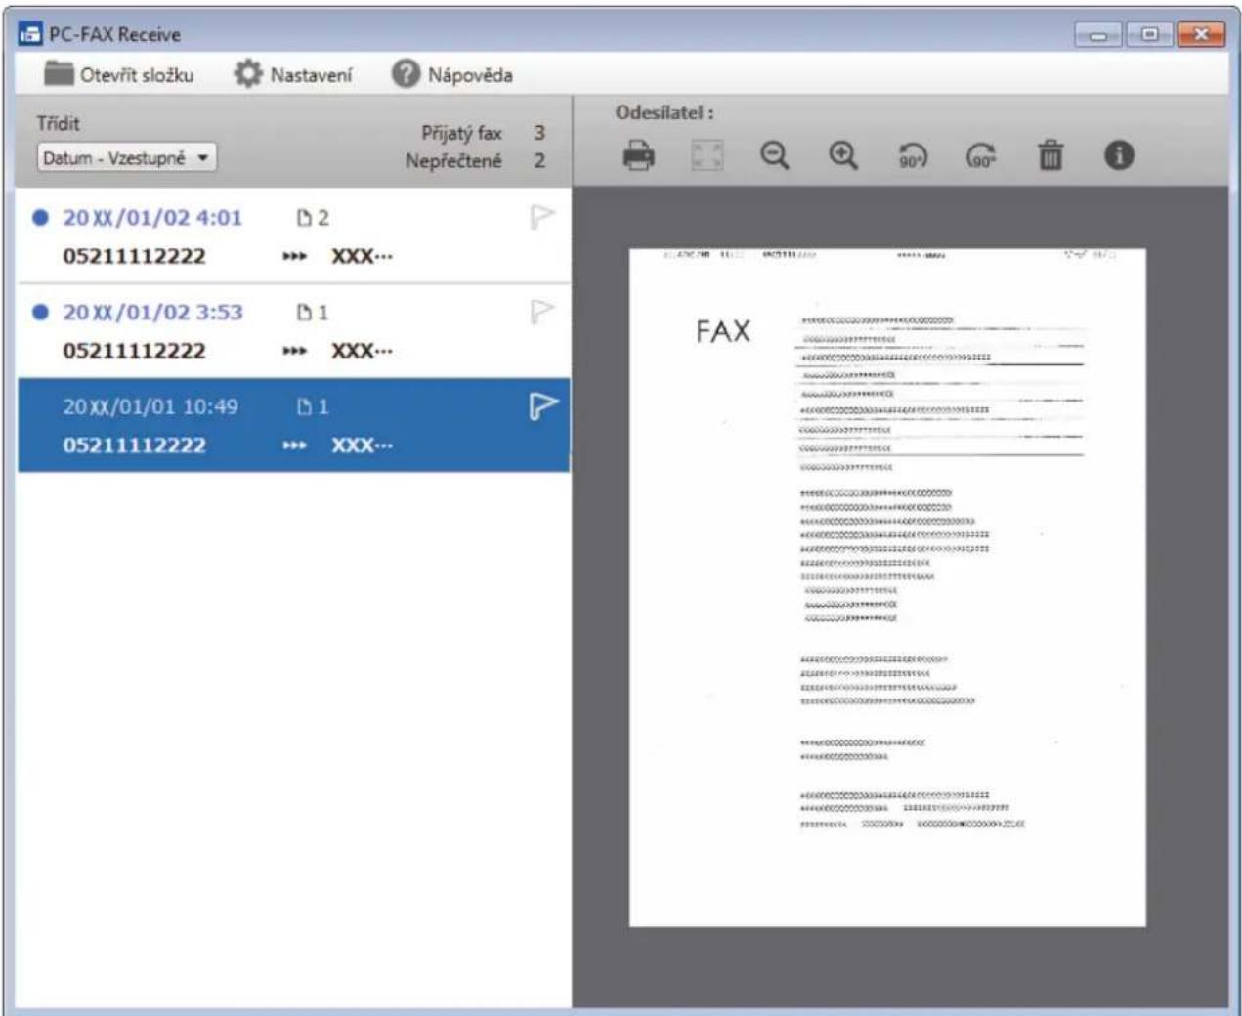
Task: Print the displayed fax
Action: (x=639, y=155)
